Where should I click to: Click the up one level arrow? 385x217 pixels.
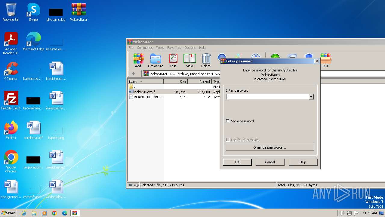(134, 74)
